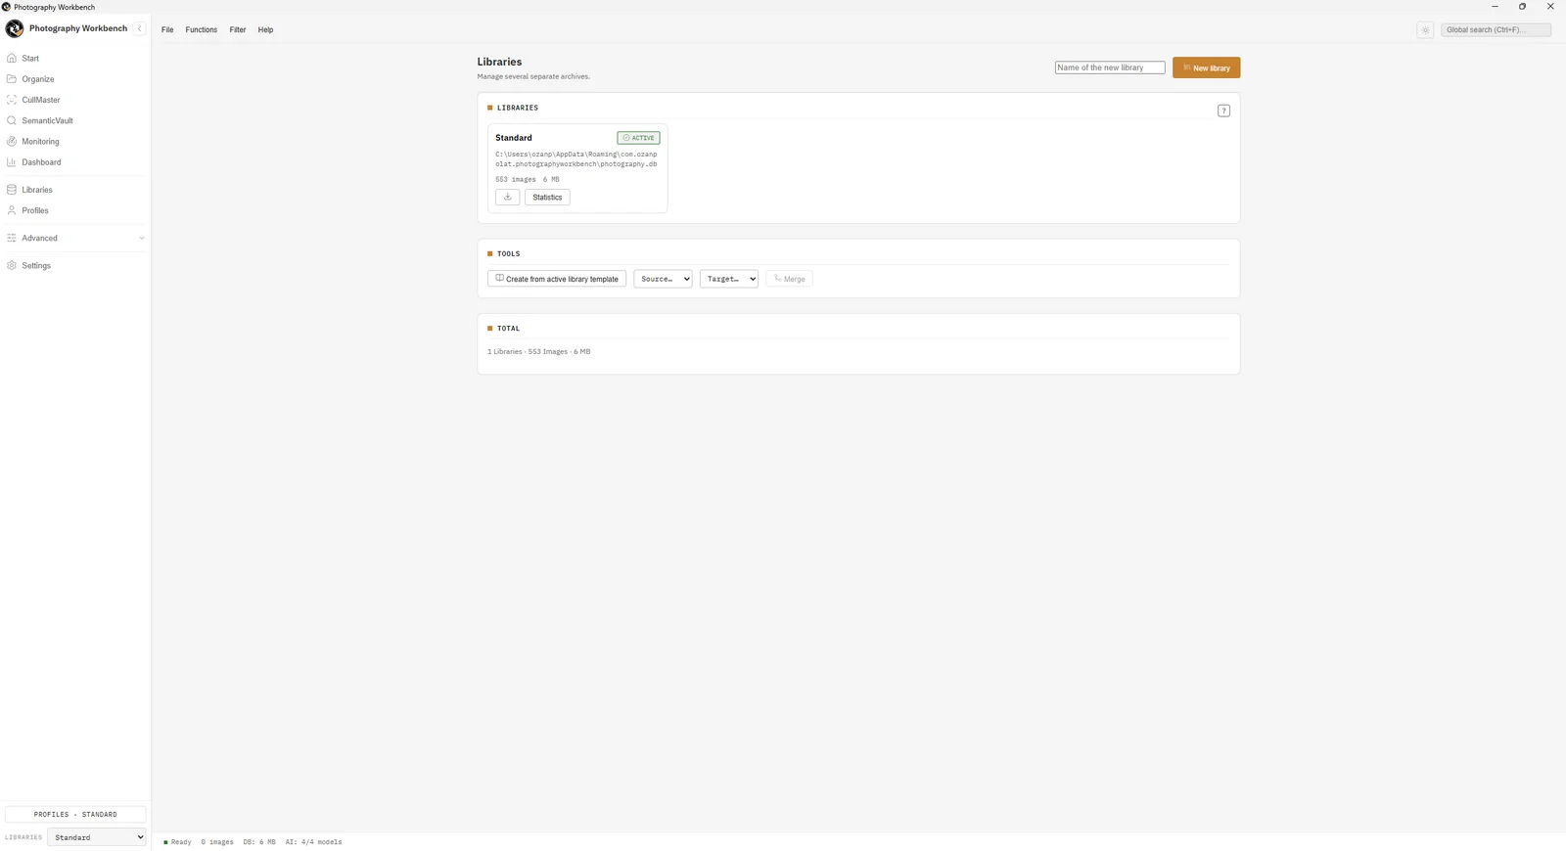Click 'AI: 4/4 models' in the status bar
This screenshot has height=851, width=1566.
tap(314, 842)
